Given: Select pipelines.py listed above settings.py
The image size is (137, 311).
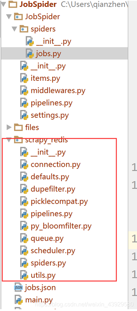Looking at the screenshot, I should pos(51,103).
